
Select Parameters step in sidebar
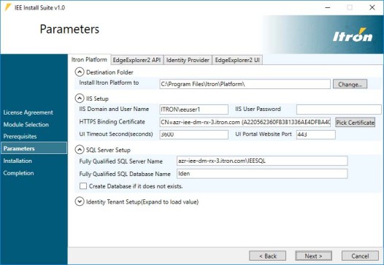click(34, 148)
